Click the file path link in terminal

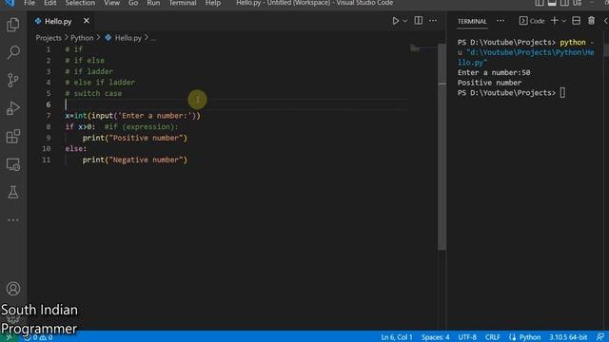point(526,57)
